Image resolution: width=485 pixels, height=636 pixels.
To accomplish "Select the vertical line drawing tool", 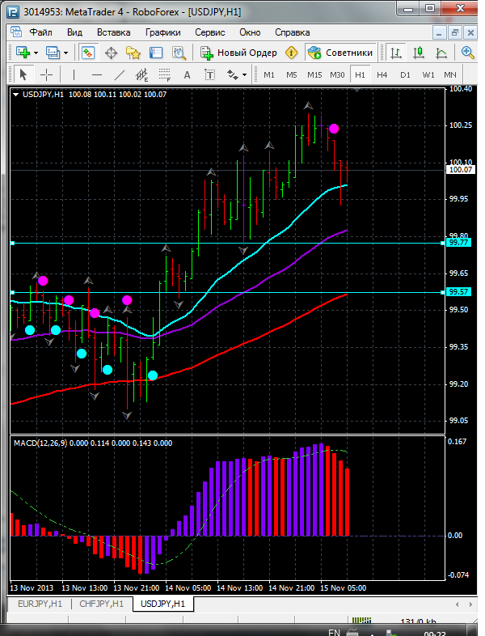I will [x=74, y=74].
